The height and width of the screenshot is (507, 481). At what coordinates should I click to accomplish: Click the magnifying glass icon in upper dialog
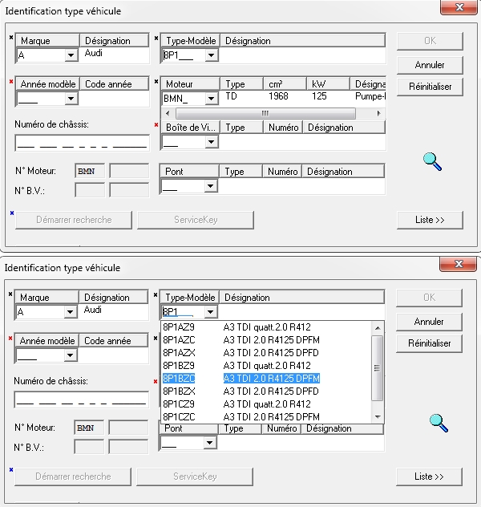[433, 161]
